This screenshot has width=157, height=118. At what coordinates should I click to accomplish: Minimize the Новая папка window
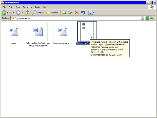(147, 3)
